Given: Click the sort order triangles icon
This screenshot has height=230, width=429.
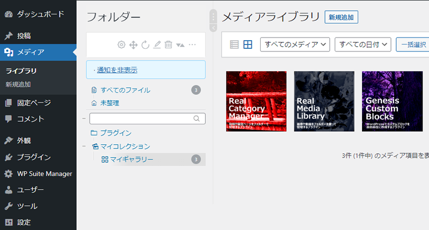Looking at the screenshot, I should pyautogui.click(x=180, y=45).
